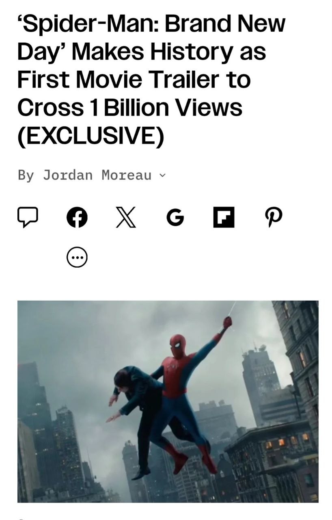The image size is (332, 520).
Task: Open Jordan Moreau's author page
Action: pyautogui.click(x=97, y=175)
